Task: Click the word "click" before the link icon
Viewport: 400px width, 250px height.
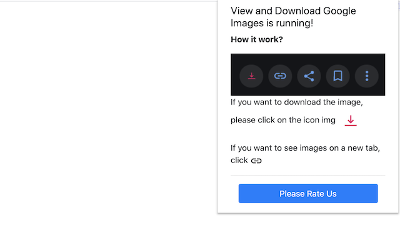Action: pos(239,161)
